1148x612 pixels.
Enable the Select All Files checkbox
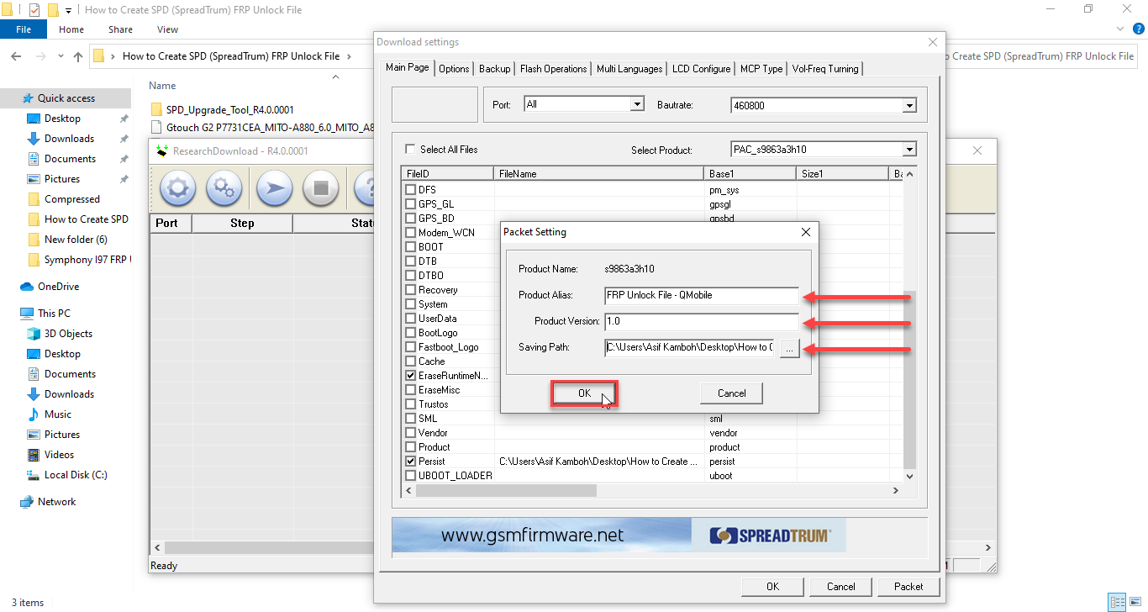pos(410,149)
